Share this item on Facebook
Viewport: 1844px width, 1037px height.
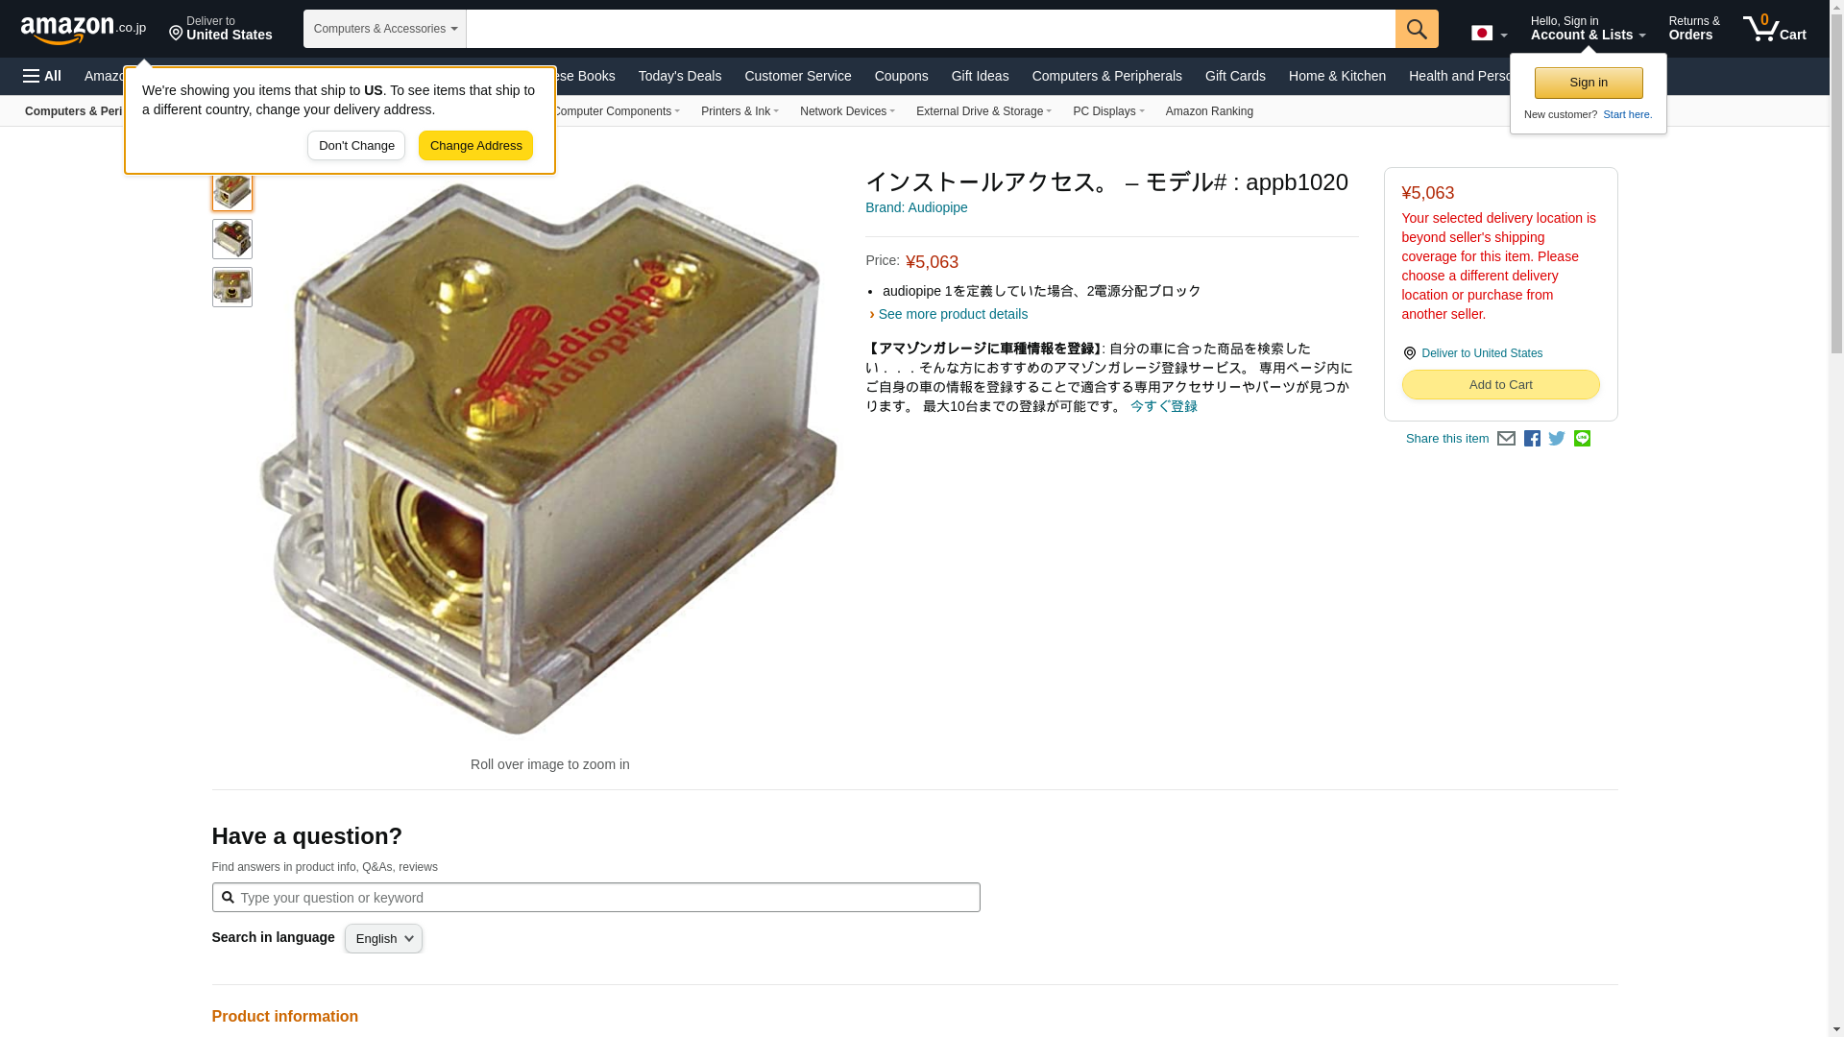click(1532, 439)
